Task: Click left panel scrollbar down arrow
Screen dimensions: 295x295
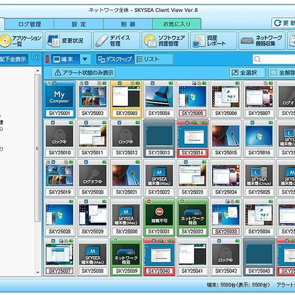Action: click(x=37, y=272)
